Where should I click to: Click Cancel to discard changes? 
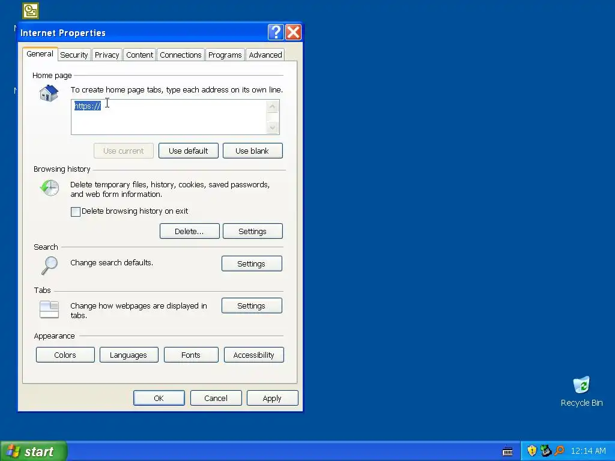(216, 398)
